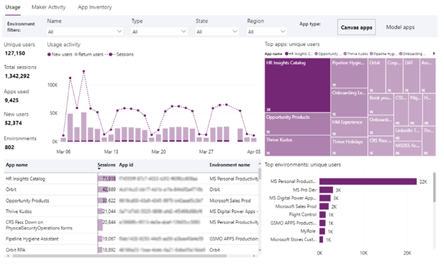Expand the Region filter dropdown
The height and width of the screenshot is (264, 444).
266,31
